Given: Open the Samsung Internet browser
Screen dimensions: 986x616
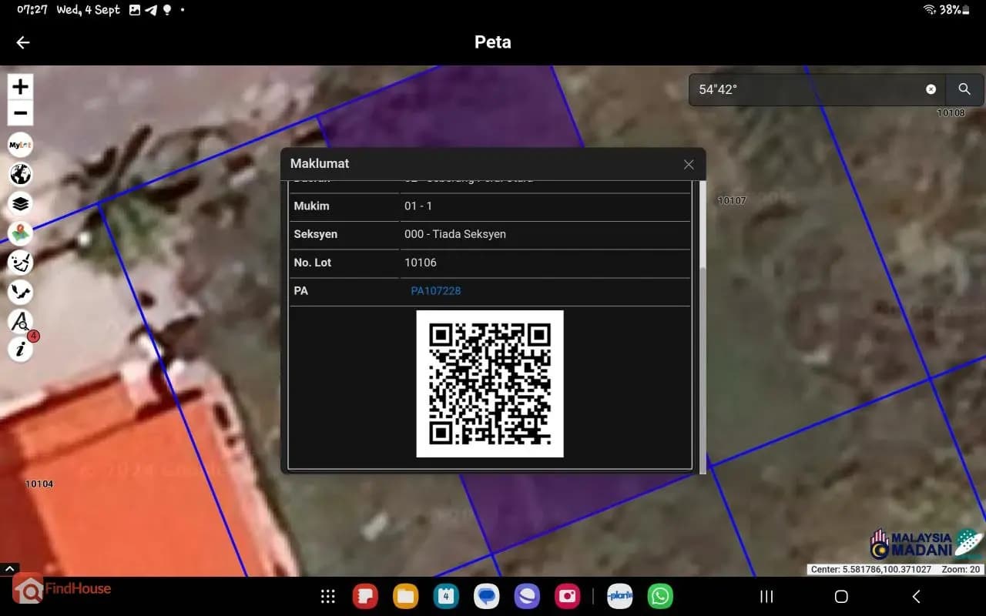Looking at the screenshot, I should [527, 596].
